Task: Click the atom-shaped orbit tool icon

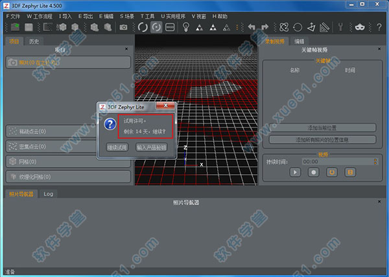Action: tap(284, 27)
